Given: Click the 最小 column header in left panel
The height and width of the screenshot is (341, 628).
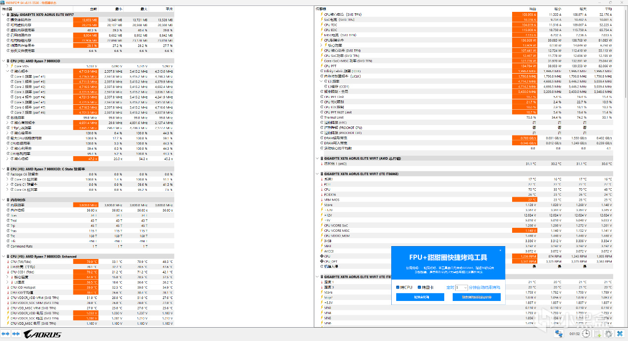Looking at the screenshot, I should coord(111,9).
